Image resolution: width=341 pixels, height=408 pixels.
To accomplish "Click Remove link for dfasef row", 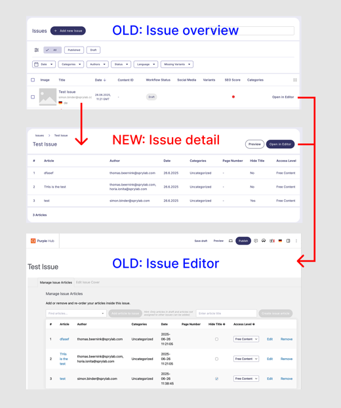I will coord(287,339).
